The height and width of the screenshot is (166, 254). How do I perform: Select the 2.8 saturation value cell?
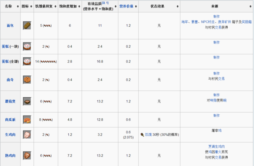tap(70, 62)
